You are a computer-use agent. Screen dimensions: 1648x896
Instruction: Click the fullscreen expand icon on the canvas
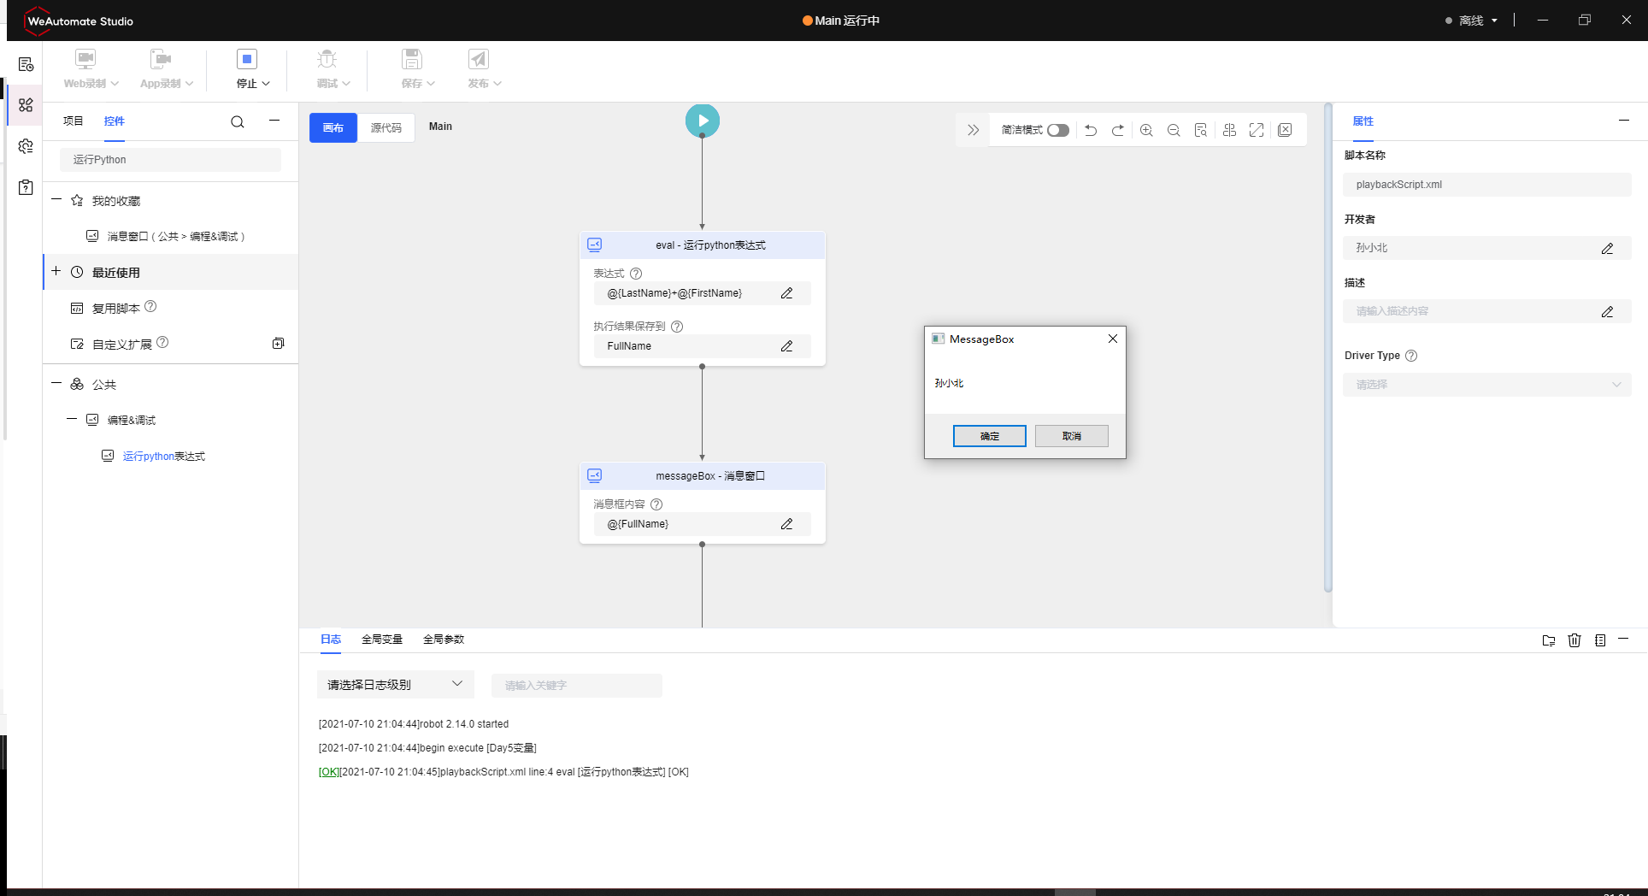(1257, 130)
